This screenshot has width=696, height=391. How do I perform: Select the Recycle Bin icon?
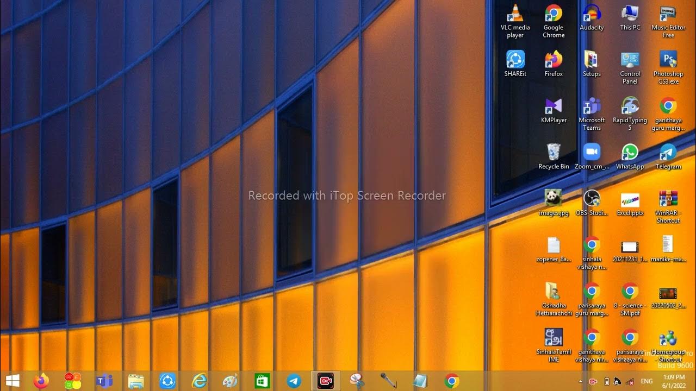[x=554, y=156]
